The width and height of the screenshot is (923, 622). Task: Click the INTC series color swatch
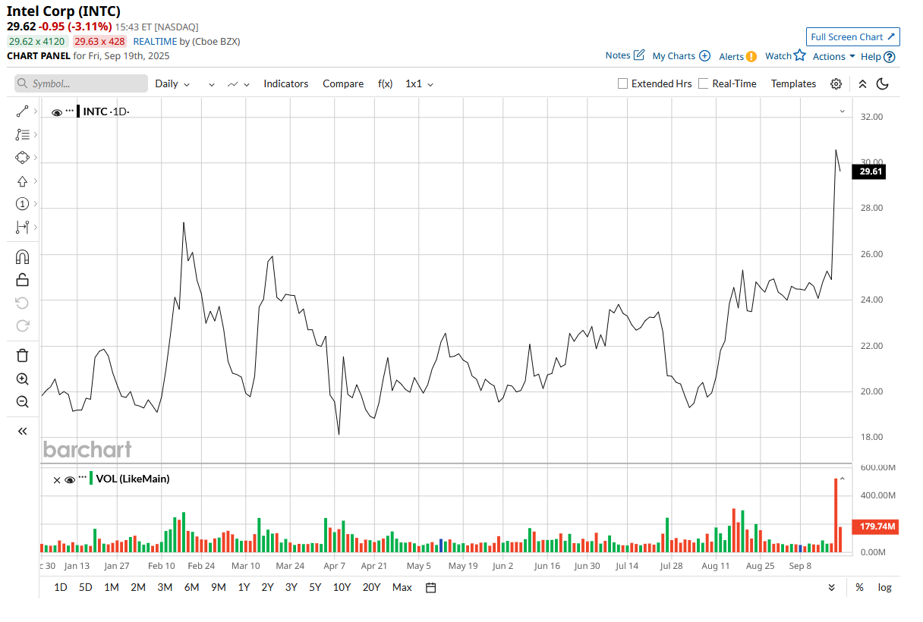pos(79,112)
